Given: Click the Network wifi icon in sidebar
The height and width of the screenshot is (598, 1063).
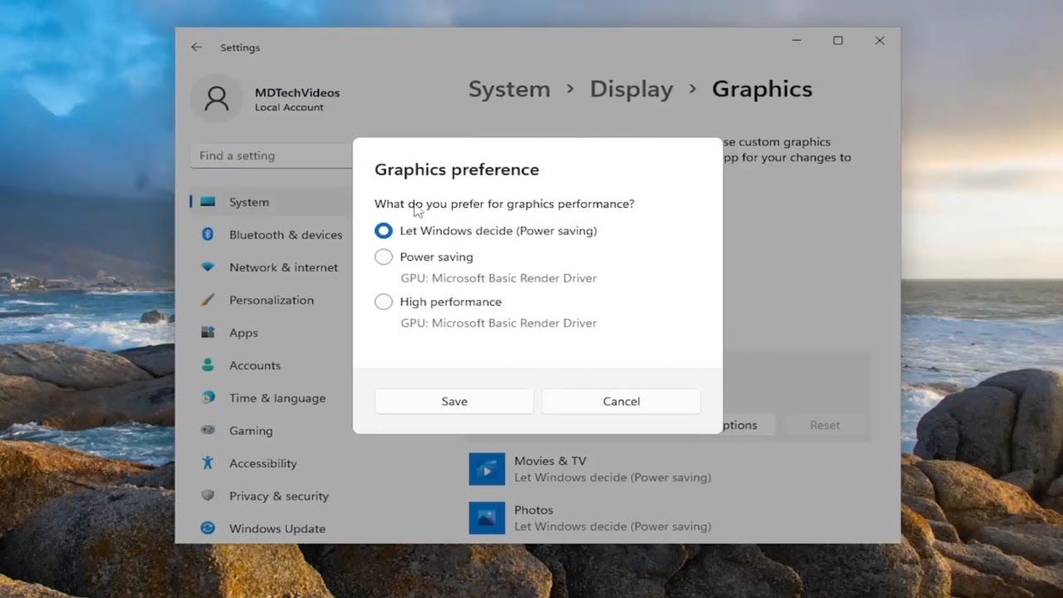Looking at the screenshot, I should 208,267.
